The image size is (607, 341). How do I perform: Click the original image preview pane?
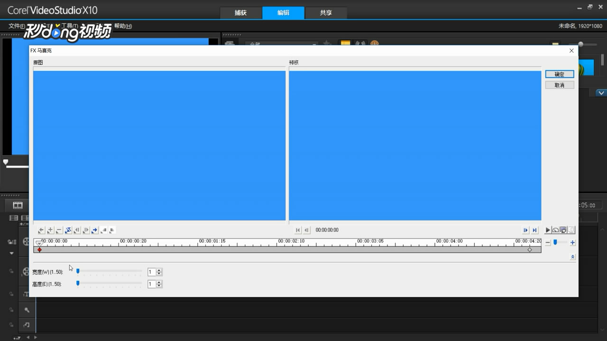point(159,145)
